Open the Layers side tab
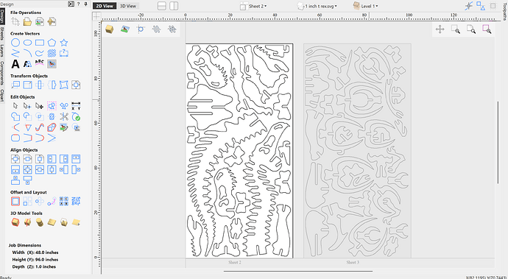Viewport: 508px width, 279px height. tap(2, 51)
